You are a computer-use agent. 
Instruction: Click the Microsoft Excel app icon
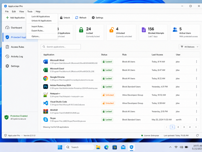point(46,70)
